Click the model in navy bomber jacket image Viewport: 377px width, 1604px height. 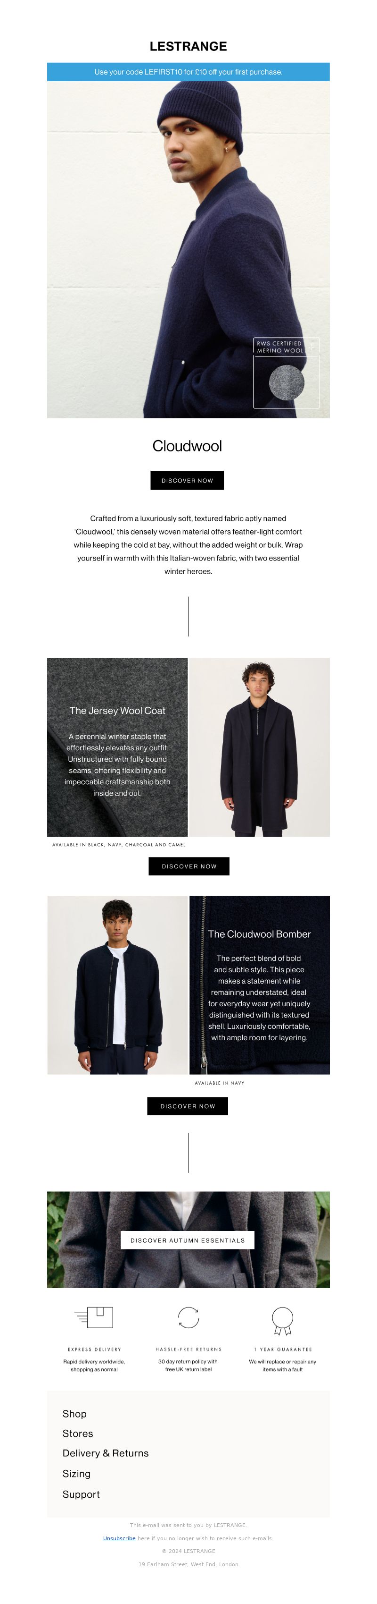coord(117,985)
